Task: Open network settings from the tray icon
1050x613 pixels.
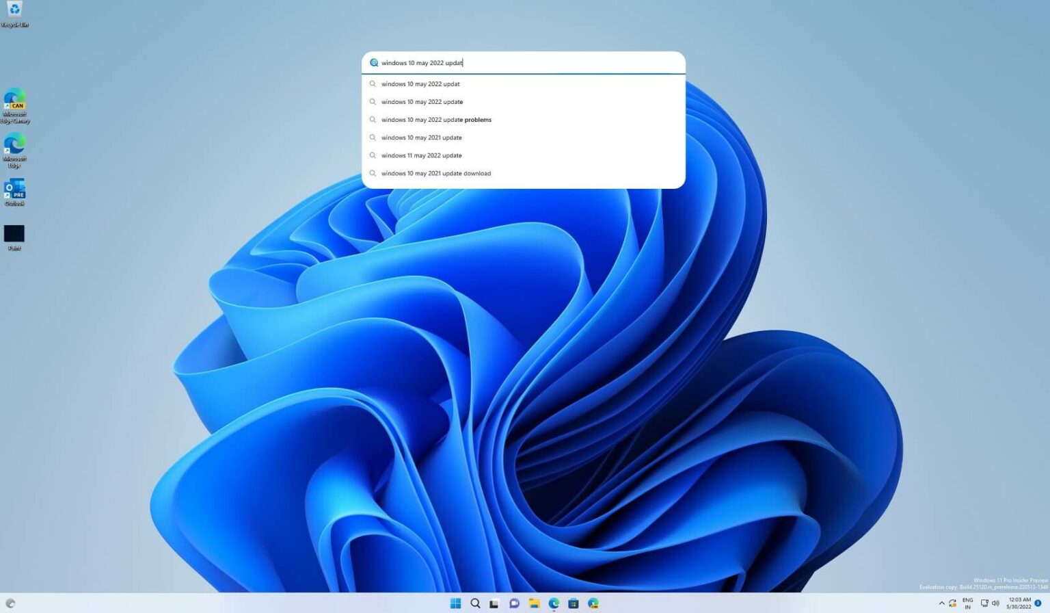Action: click(x=983, y=603)
